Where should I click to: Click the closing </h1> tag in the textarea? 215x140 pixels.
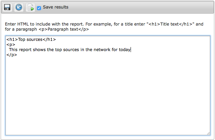[49, 40]
